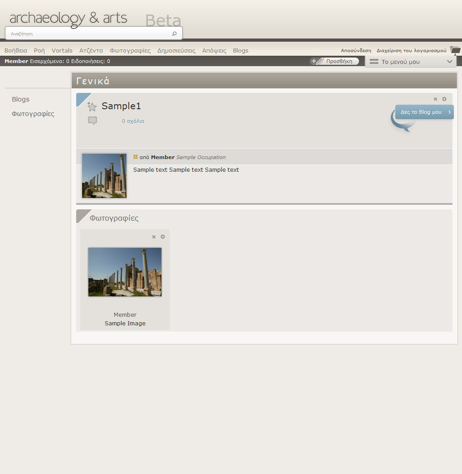The width and height of the screenshot is (462, 474).
Task: Remove the Sample1 blog post with its X
Action: click(435, 99)
